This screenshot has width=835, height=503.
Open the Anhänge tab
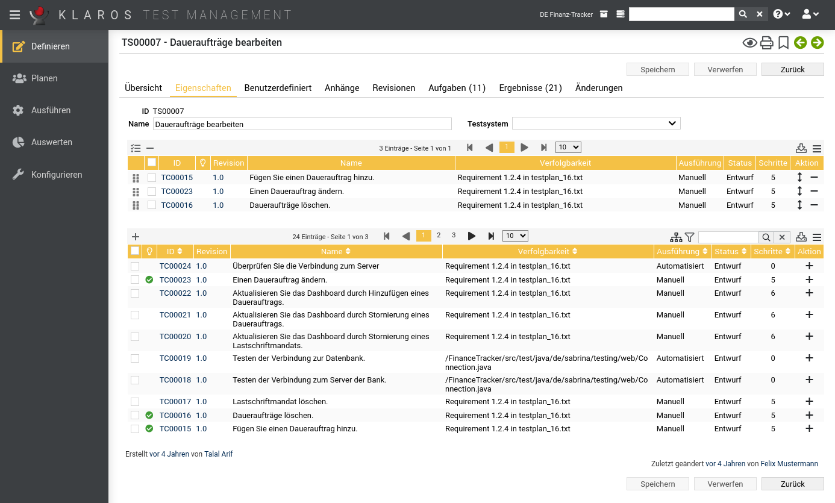point(342,88)
